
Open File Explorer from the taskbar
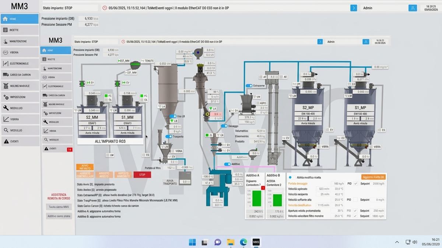pyautogui.click(x=231, y=242)
